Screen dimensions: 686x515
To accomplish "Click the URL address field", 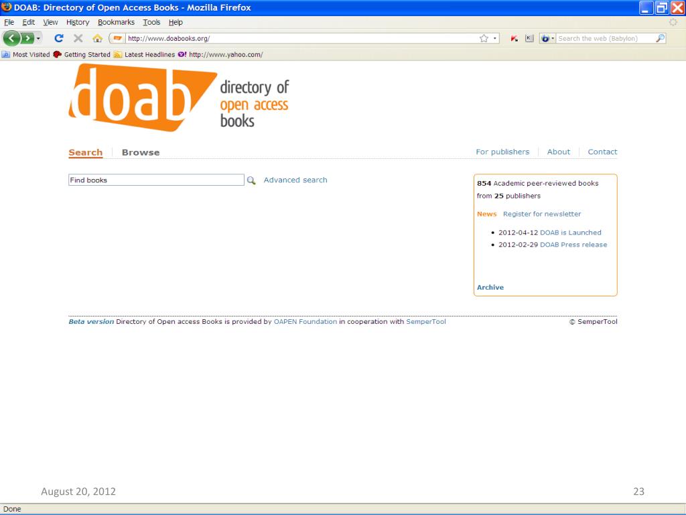I will coord(301,38).
